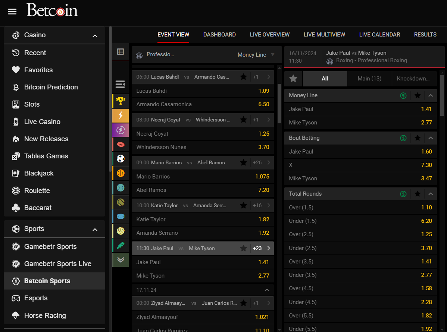Collapse the Money Line market panel
447x332 pixels.
coord(431,96)
